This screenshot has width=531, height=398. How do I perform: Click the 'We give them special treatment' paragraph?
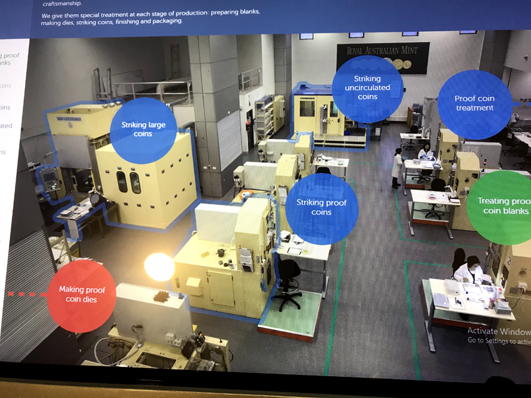tap(151, 17)
